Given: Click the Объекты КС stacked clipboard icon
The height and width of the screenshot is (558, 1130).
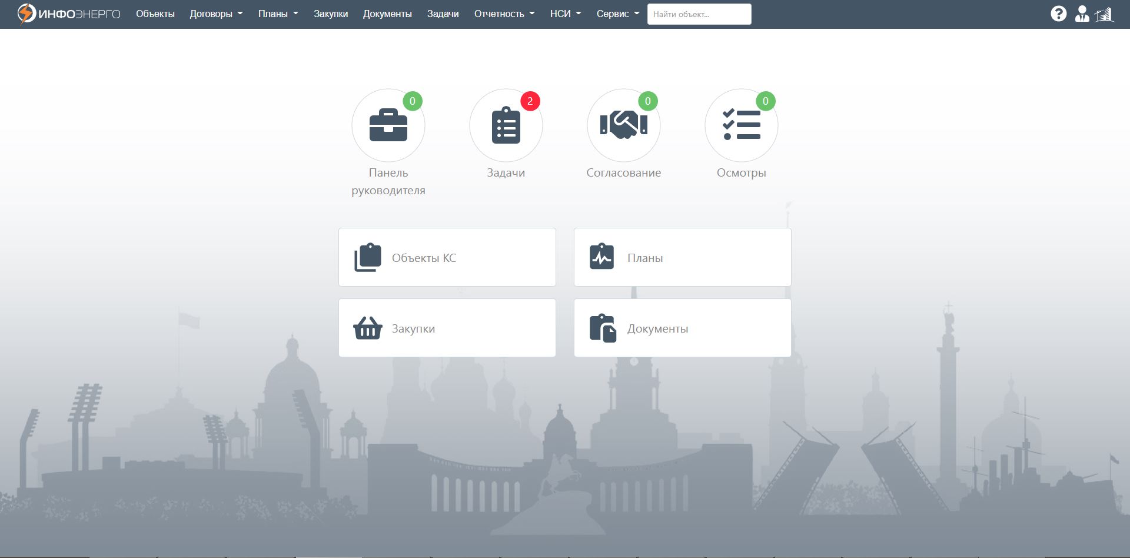Looking at the screenshot, I should 368,257.
